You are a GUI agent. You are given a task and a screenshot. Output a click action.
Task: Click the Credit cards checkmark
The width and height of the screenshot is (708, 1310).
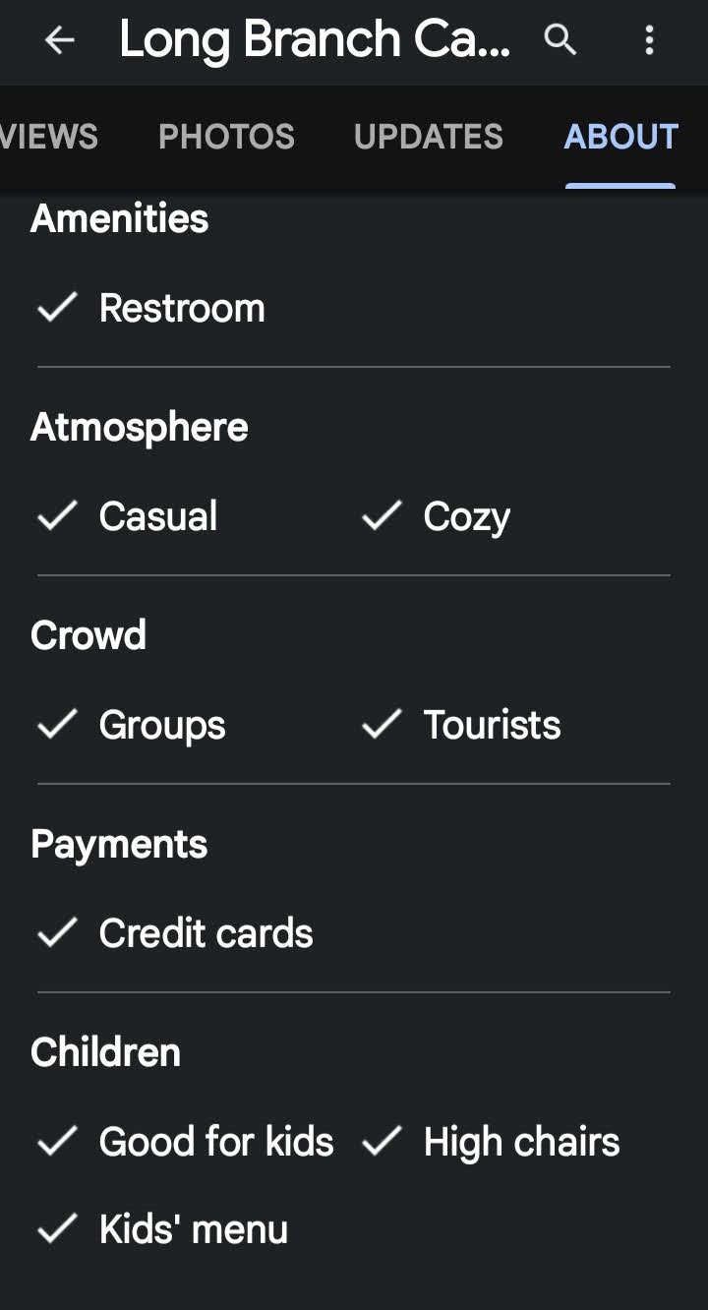[57, 933]
